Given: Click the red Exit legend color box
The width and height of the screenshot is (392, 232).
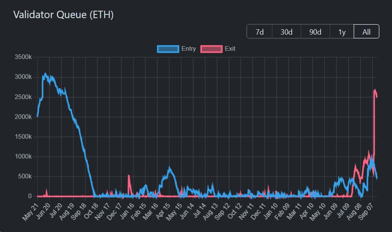Looking at the screenshot, I should tap(211, 49).
